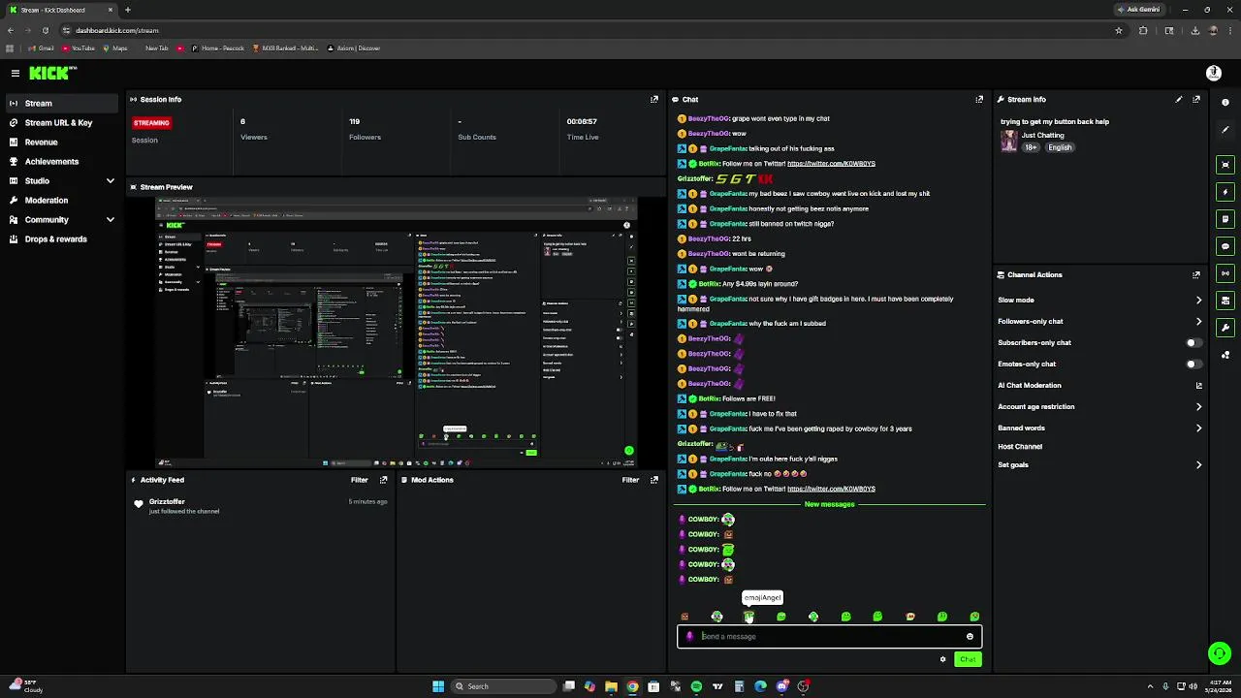This screenshot has width=1241, height=698.
Task: Open the Windows Start menu
Action: (x=438, y=686)
